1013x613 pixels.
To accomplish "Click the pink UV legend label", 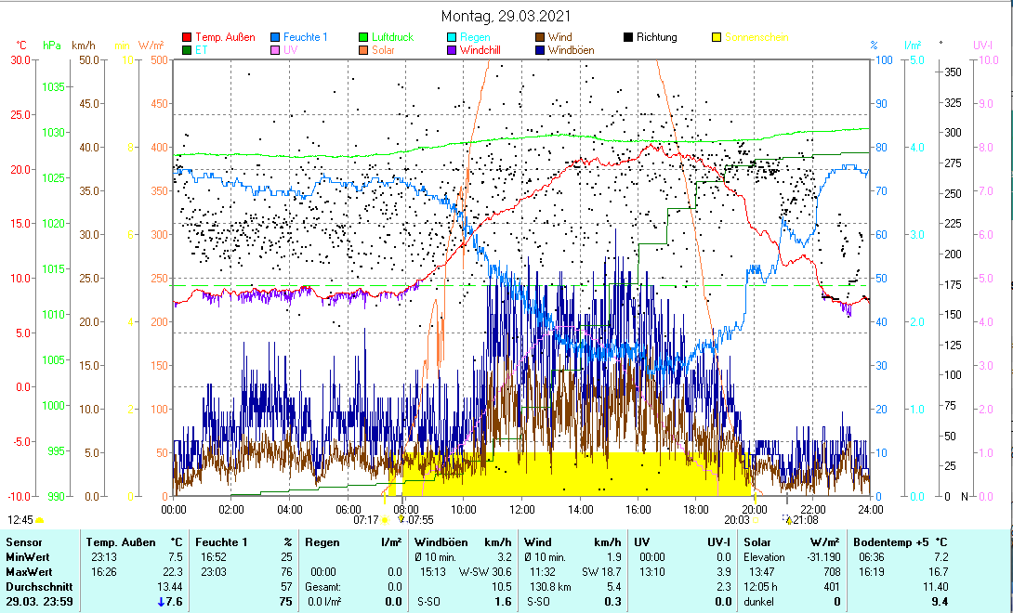I will tap(291, 50).
